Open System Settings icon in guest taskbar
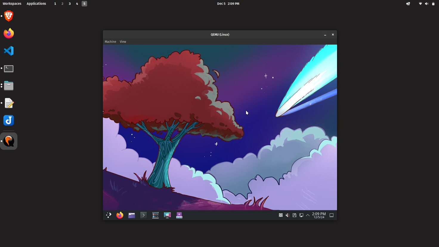The width and height of the screenshot is (439, 247). 155,215
